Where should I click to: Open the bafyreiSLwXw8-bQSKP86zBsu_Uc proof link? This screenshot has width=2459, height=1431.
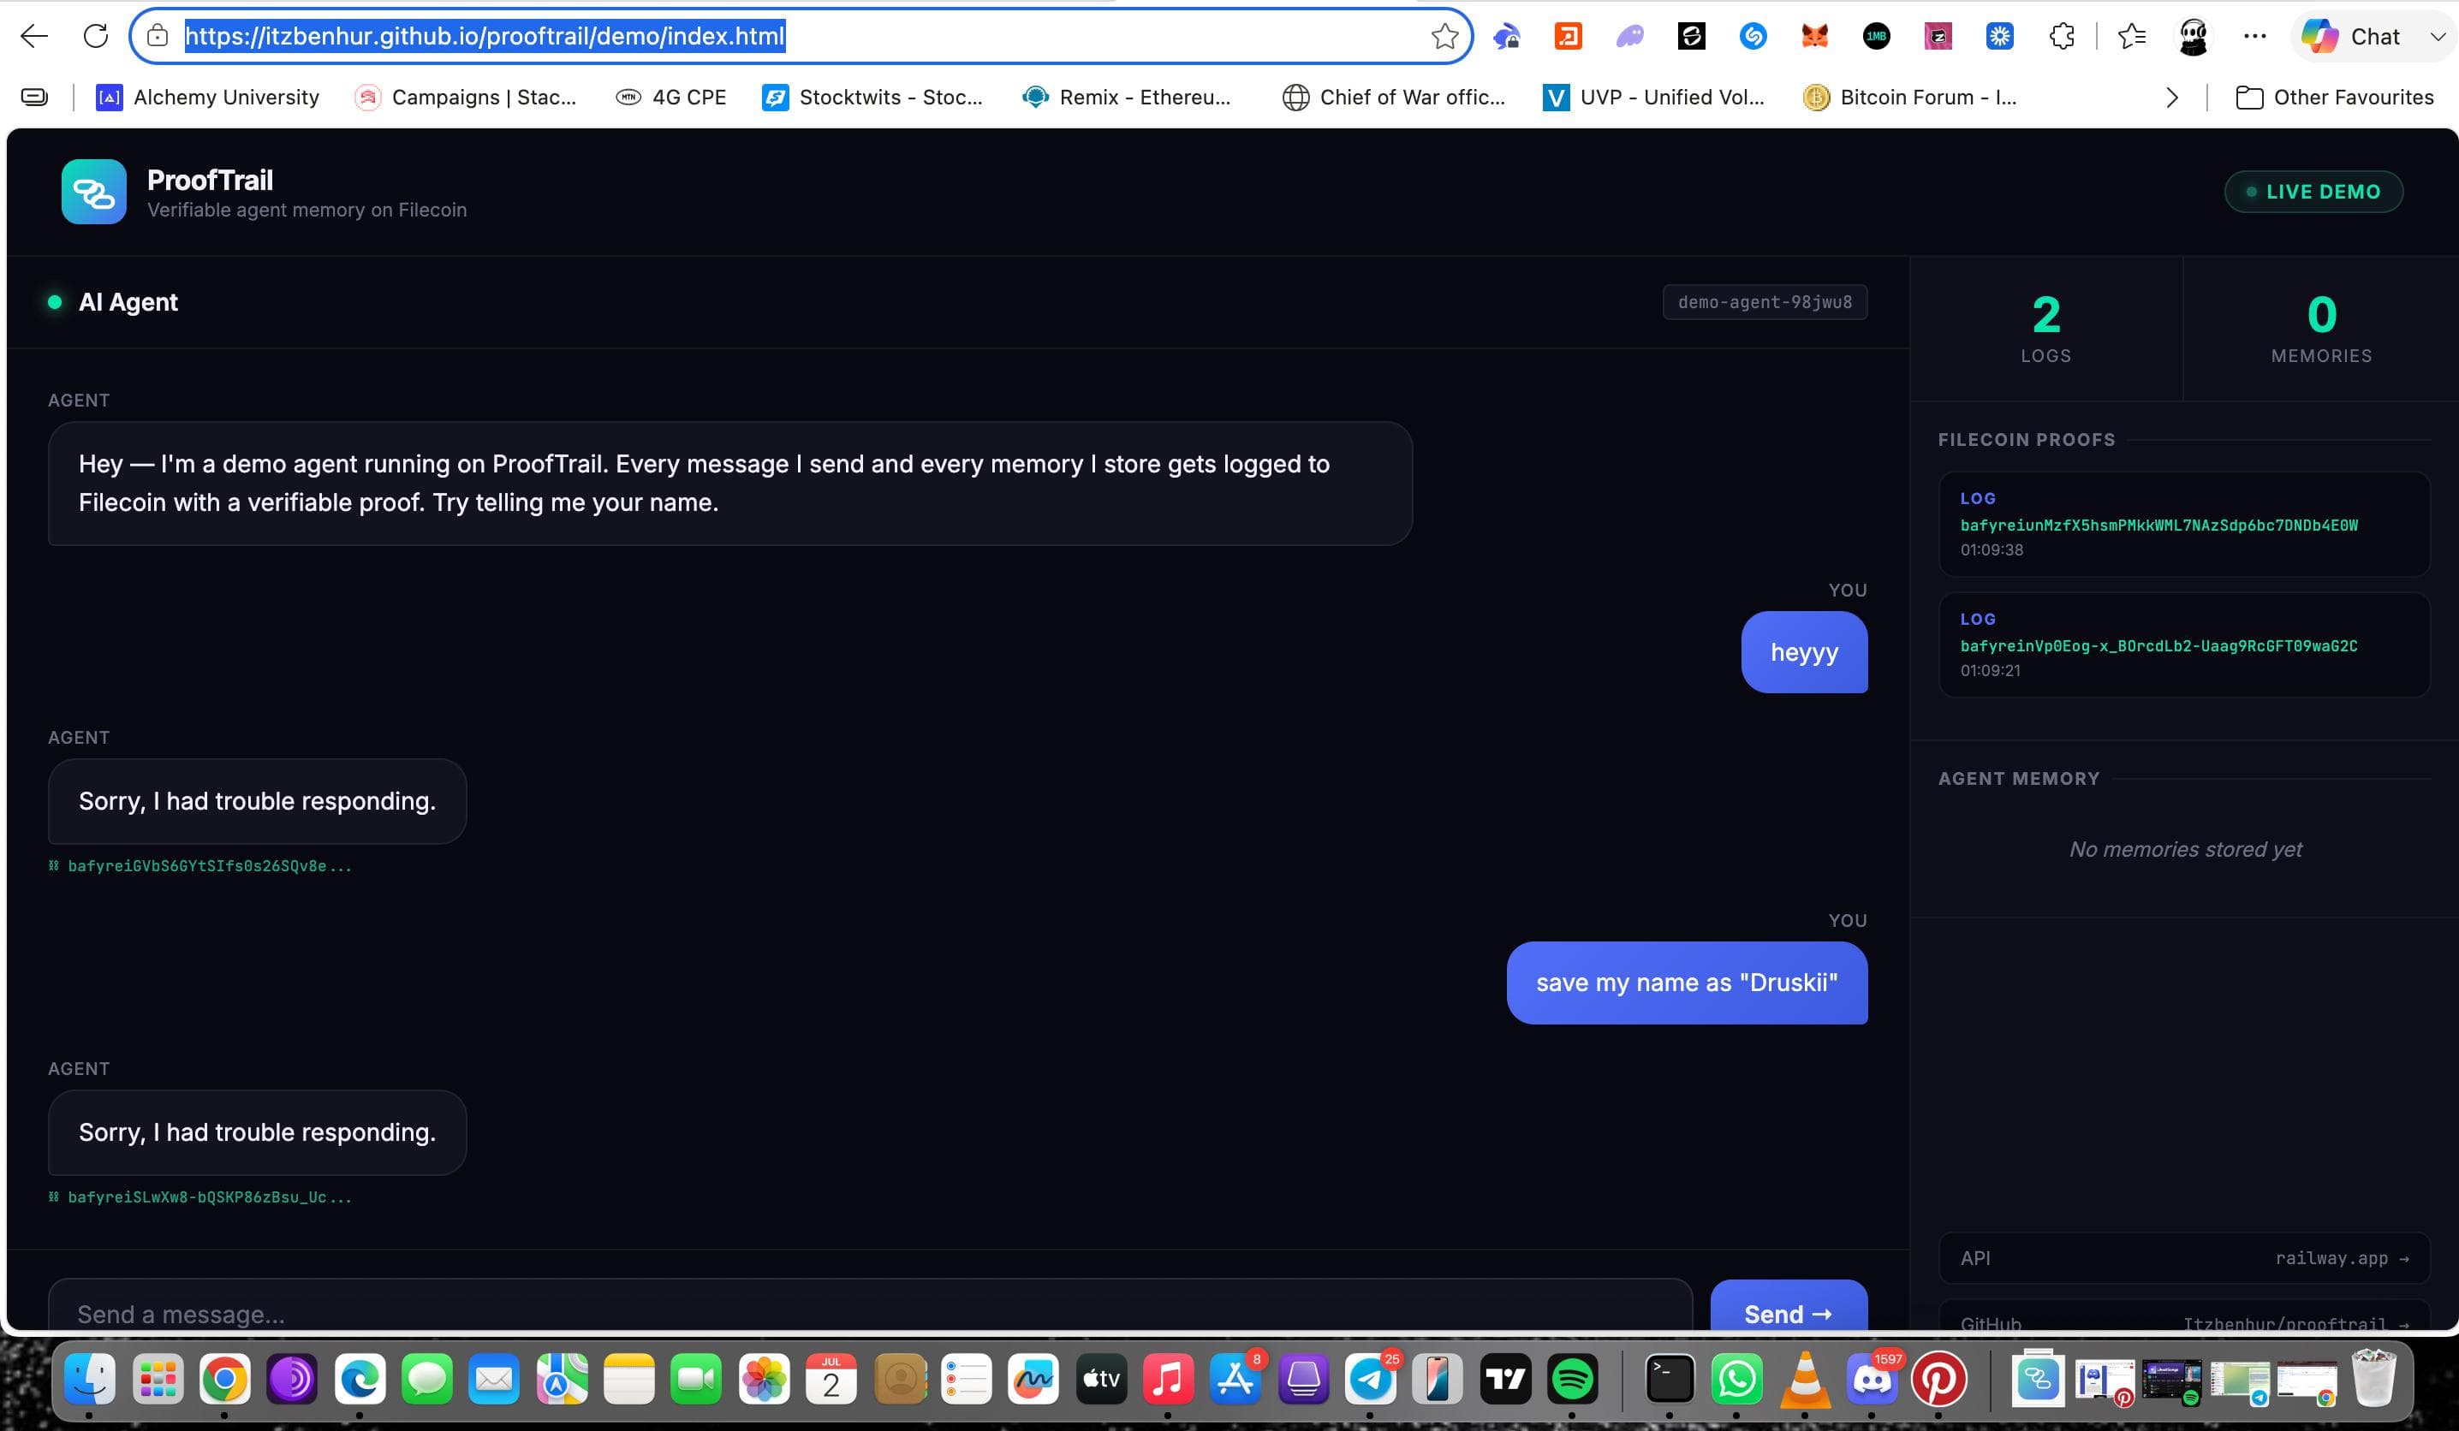coord(200,1196)
